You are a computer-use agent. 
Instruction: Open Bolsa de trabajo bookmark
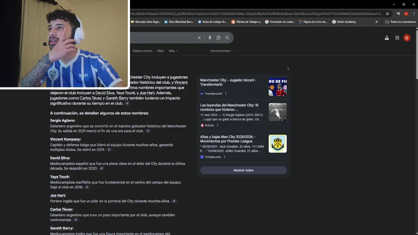212,22
